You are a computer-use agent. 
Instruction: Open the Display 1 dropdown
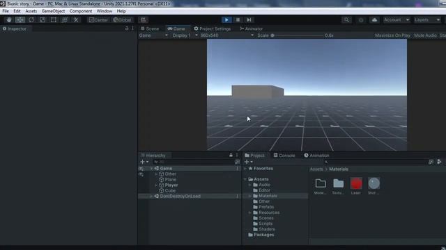coord(185,35)
